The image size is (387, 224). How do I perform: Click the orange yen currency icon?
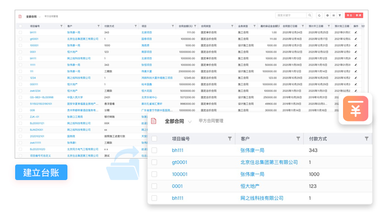click(355, 109)
